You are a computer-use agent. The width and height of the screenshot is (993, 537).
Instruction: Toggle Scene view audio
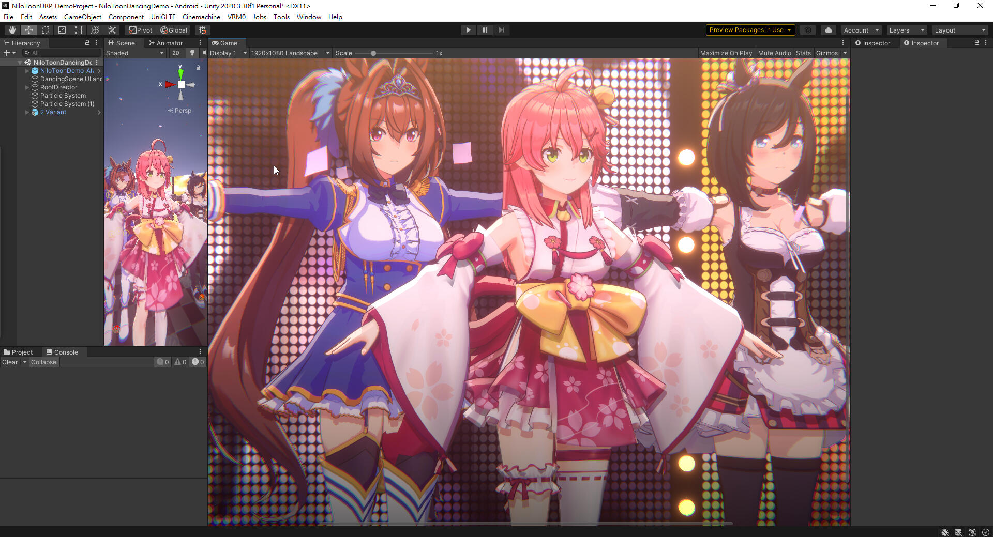coord(204,53)
